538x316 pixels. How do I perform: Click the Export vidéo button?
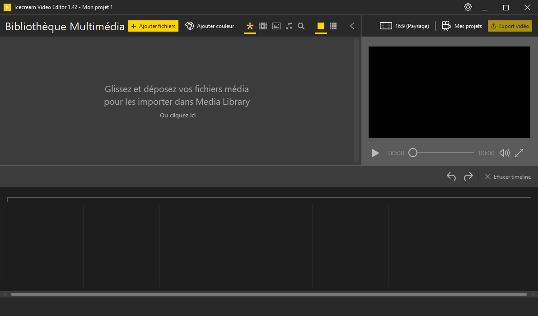pos(510,26)
